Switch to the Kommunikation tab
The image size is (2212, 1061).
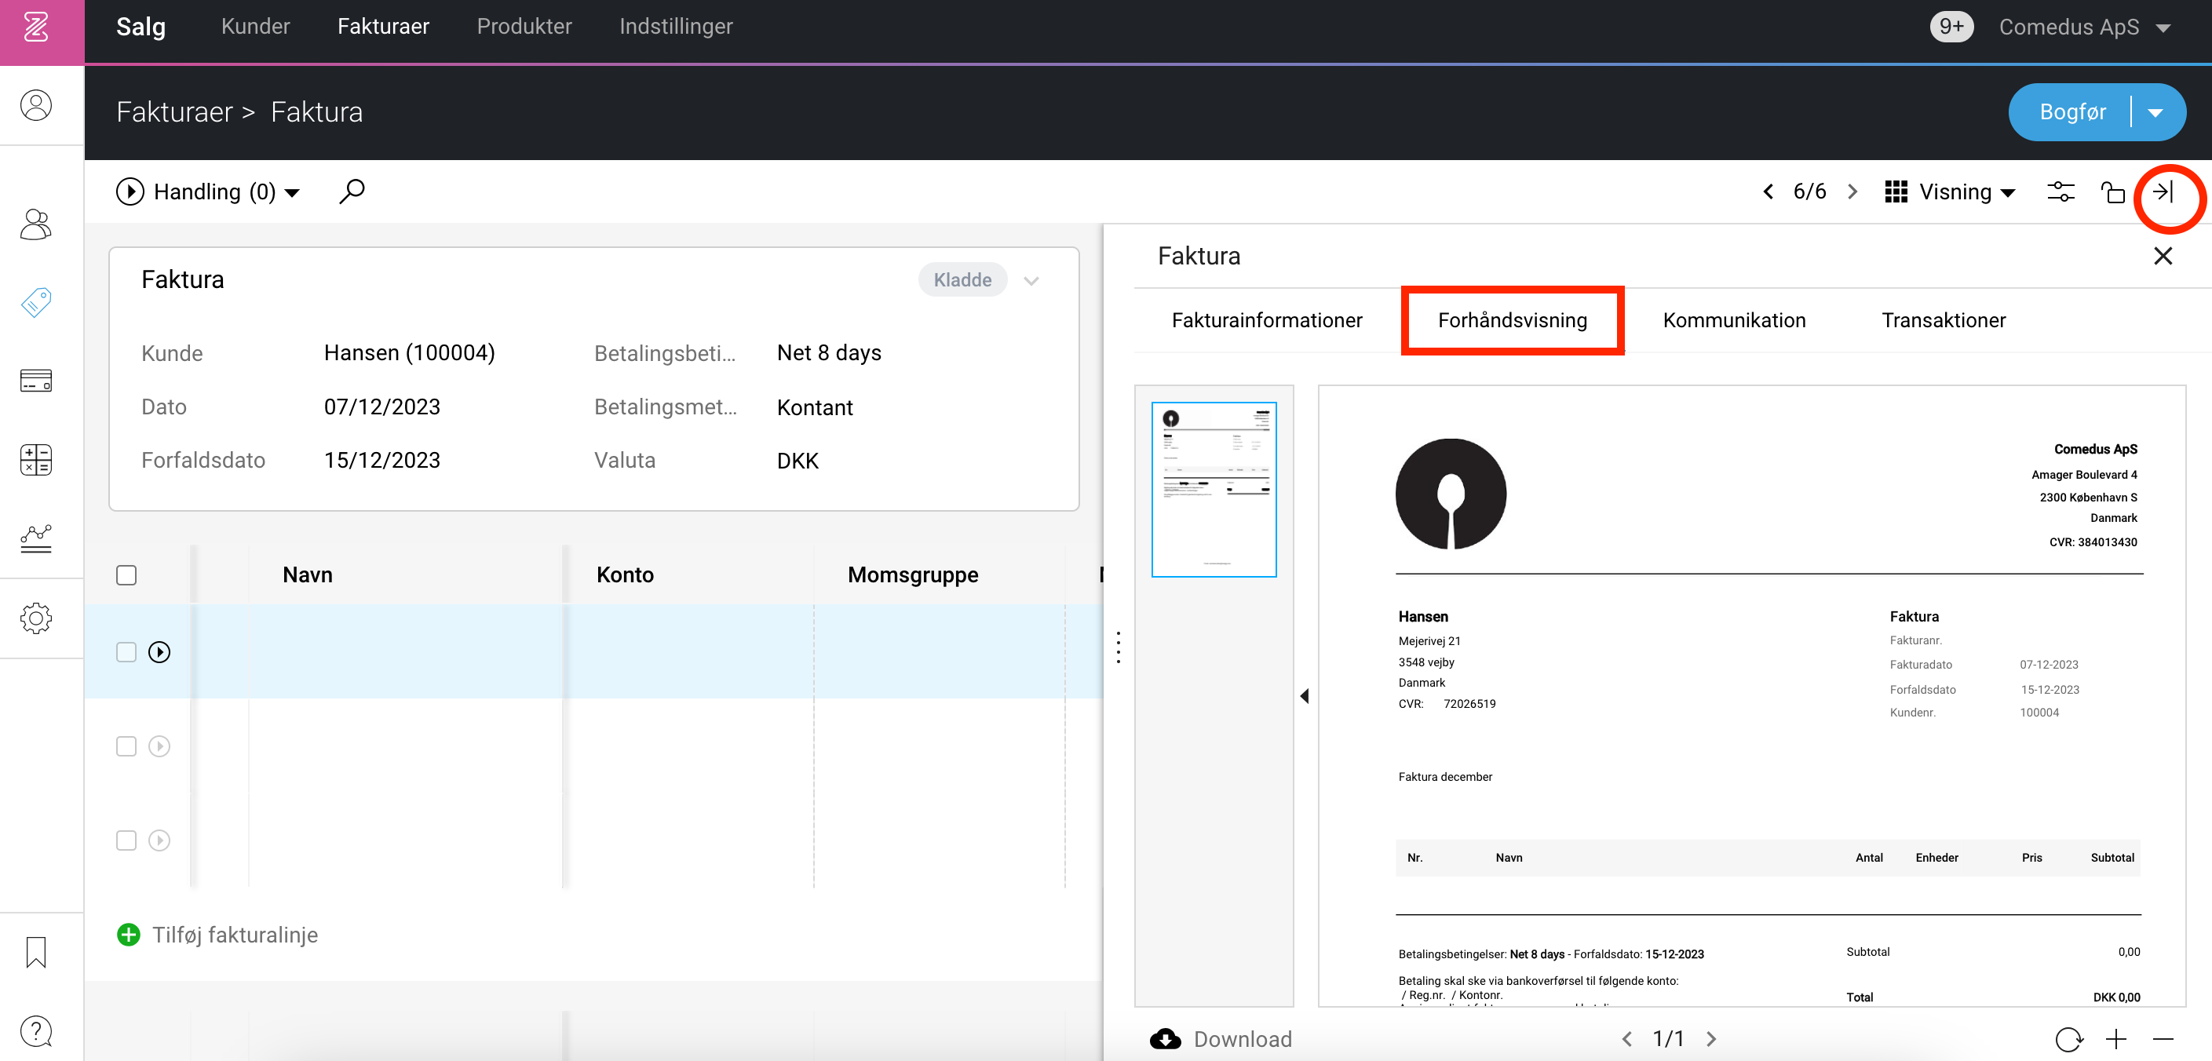1734,320
